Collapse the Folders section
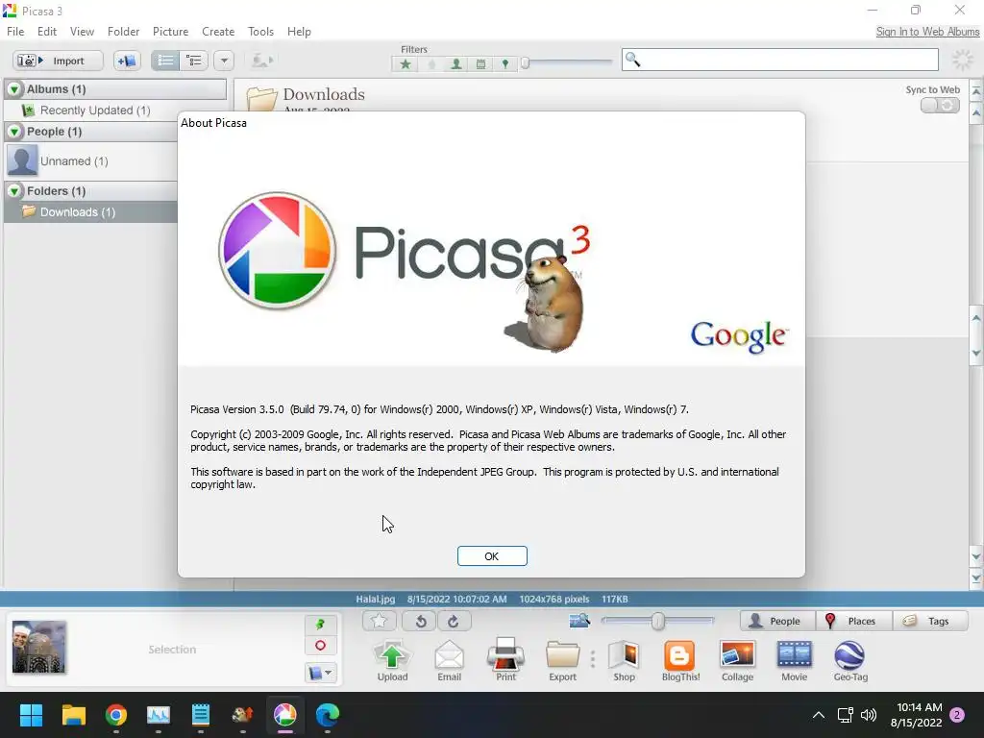984x738 pixels. pos(13,191)
